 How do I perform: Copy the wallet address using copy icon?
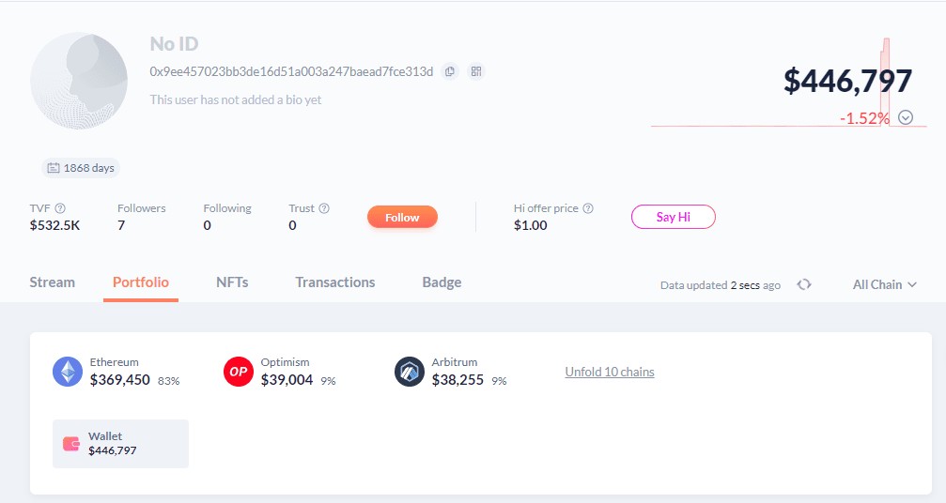pos(450,71)
